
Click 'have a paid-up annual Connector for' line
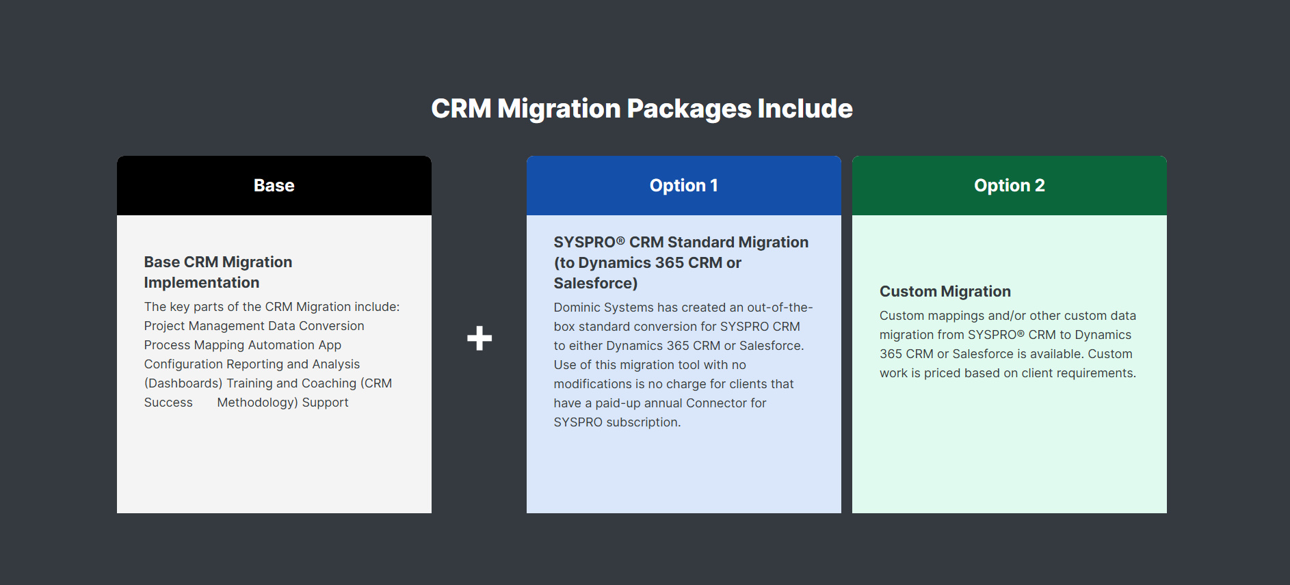(x=660, y=403)
